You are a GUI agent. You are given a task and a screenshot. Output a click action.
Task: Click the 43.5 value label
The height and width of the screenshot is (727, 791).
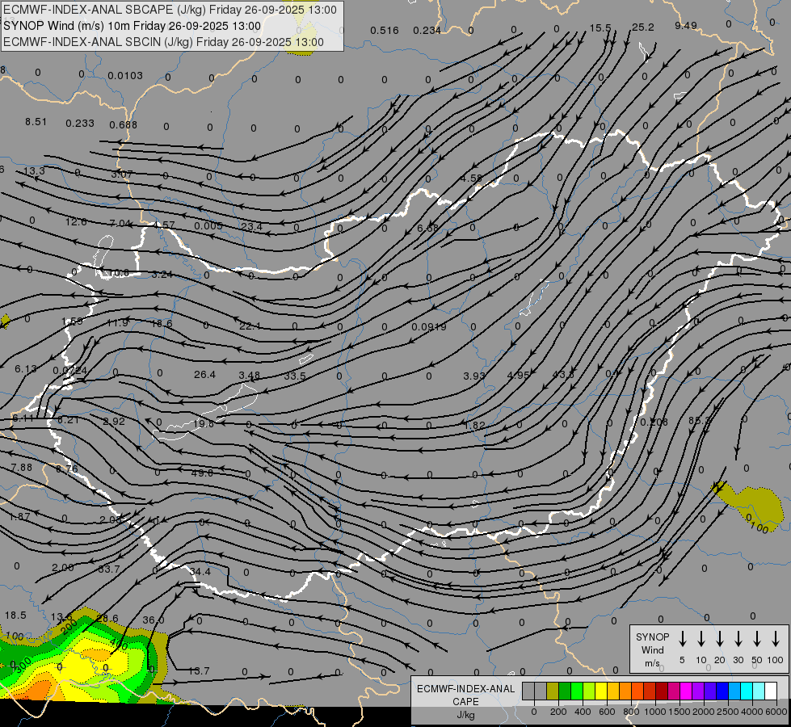click(563, 374)
